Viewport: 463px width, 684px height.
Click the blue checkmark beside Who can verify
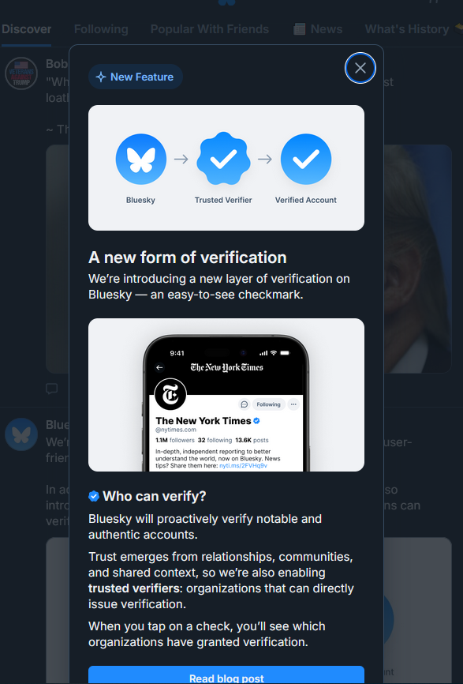point(94,496)
